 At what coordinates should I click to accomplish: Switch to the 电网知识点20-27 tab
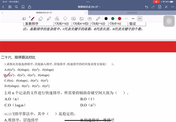pyautogui.click(x=44, y=13)
